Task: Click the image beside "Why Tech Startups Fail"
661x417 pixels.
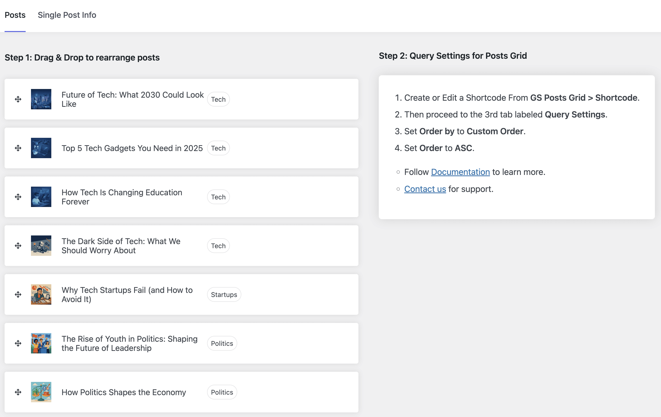Action: pyautogui.click(x=41, y=294)
